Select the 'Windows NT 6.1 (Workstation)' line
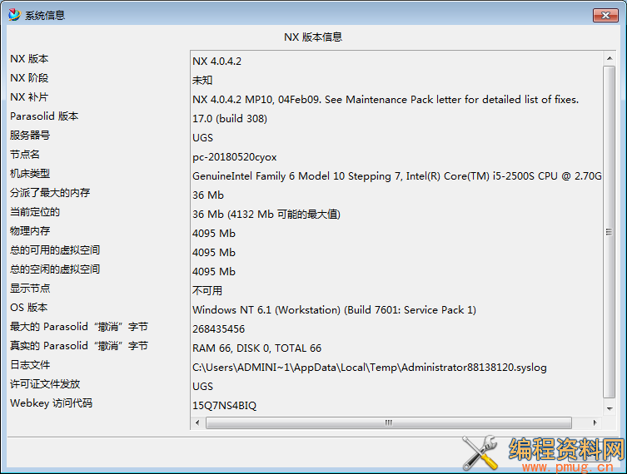The width and height of the screenshot is (627, 474). 334,310
